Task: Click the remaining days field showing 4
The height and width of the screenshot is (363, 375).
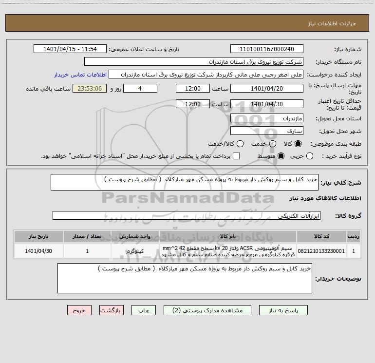Action: (140, 88)
